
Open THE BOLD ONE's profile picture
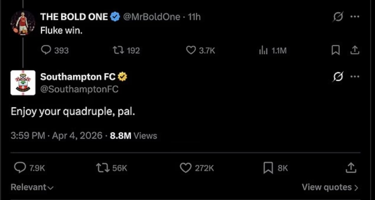23,23
